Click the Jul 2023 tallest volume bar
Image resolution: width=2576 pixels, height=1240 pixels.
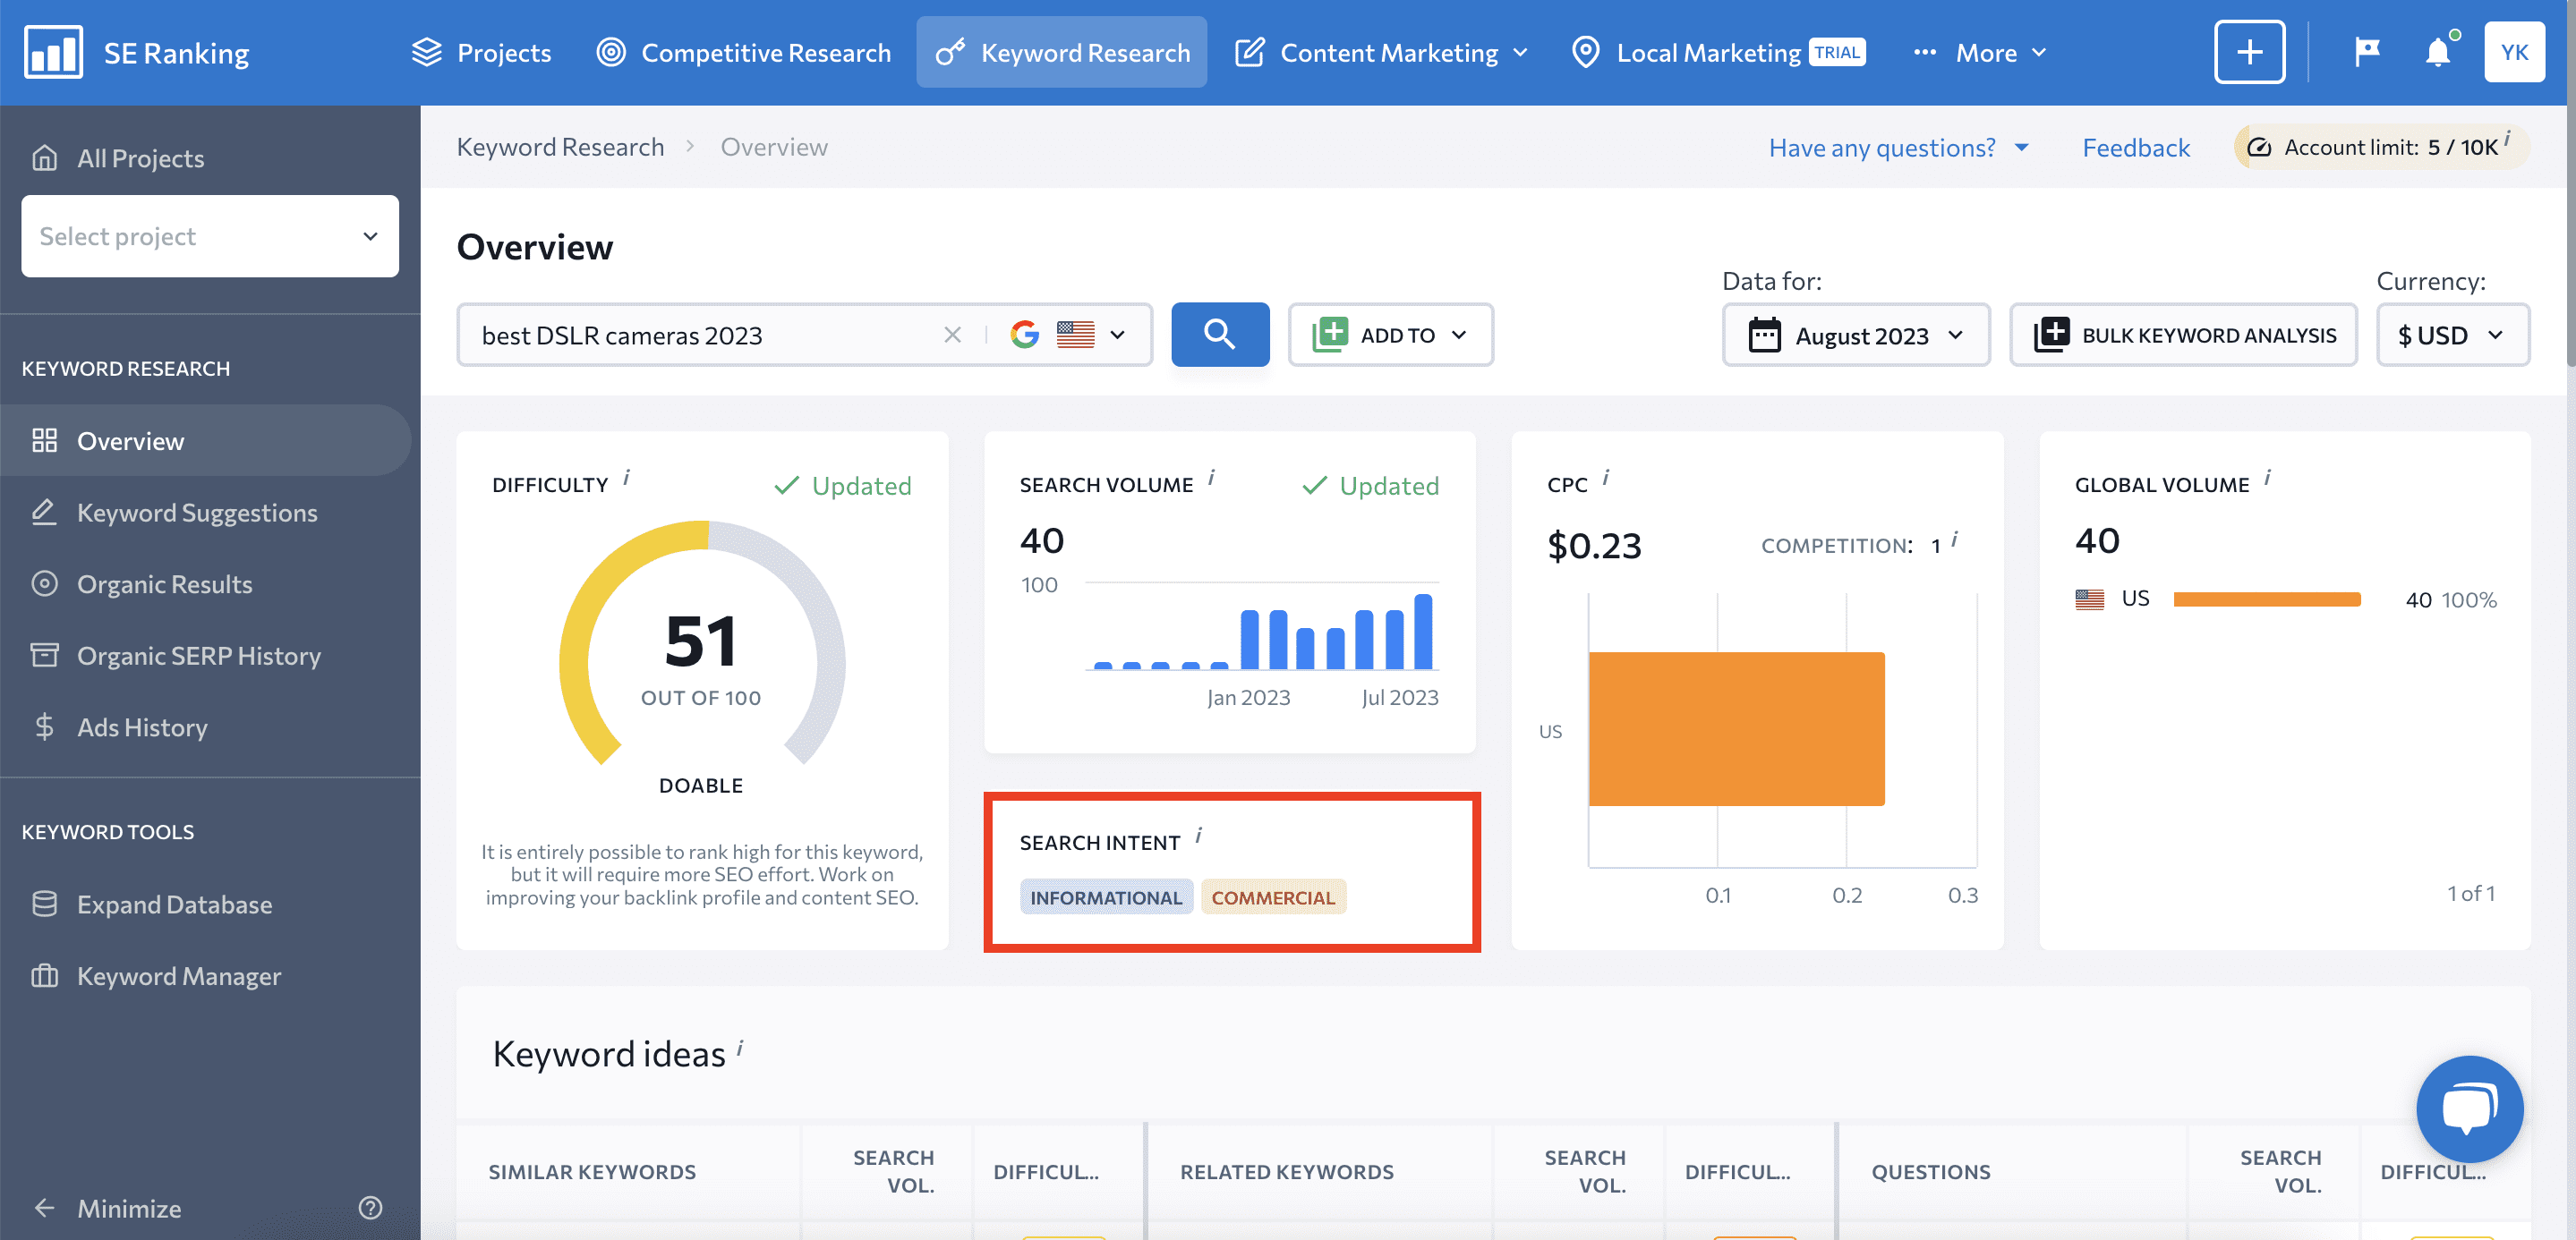[1422, 632]
